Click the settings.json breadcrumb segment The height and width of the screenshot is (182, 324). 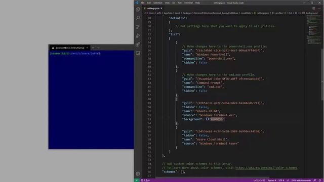[261, 13]
